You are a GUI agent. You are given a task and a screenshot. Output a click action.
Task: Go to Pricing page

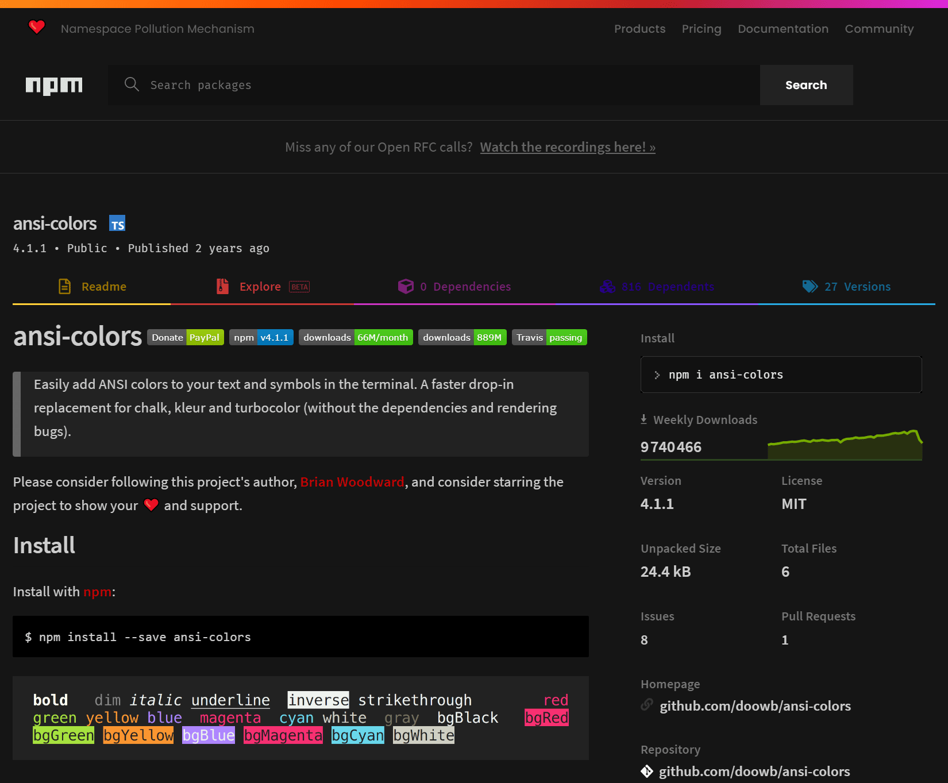(702, 29)
